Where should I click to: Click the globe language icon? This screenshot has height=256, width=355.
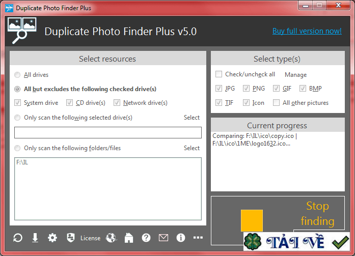coord(111,238)
